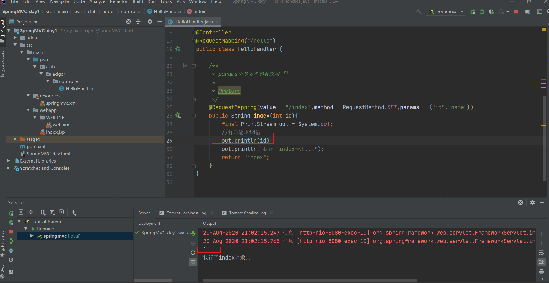The image size is (549, 283).
Task: Rerun in debug mode in Services toolbar
Action: [11, 222]
